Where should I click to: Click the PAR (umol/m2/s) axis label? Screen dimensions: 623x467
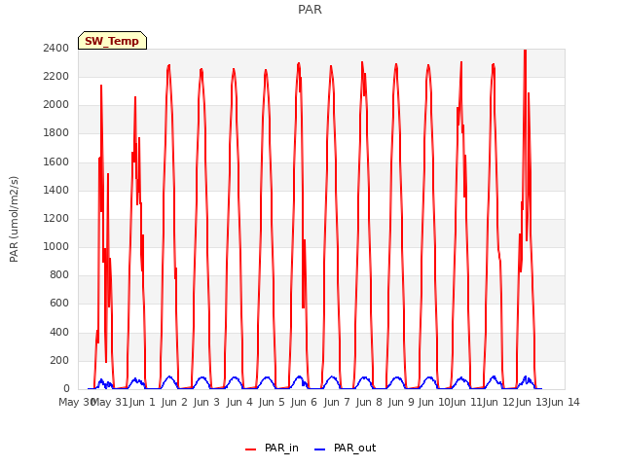coord(14,219)
